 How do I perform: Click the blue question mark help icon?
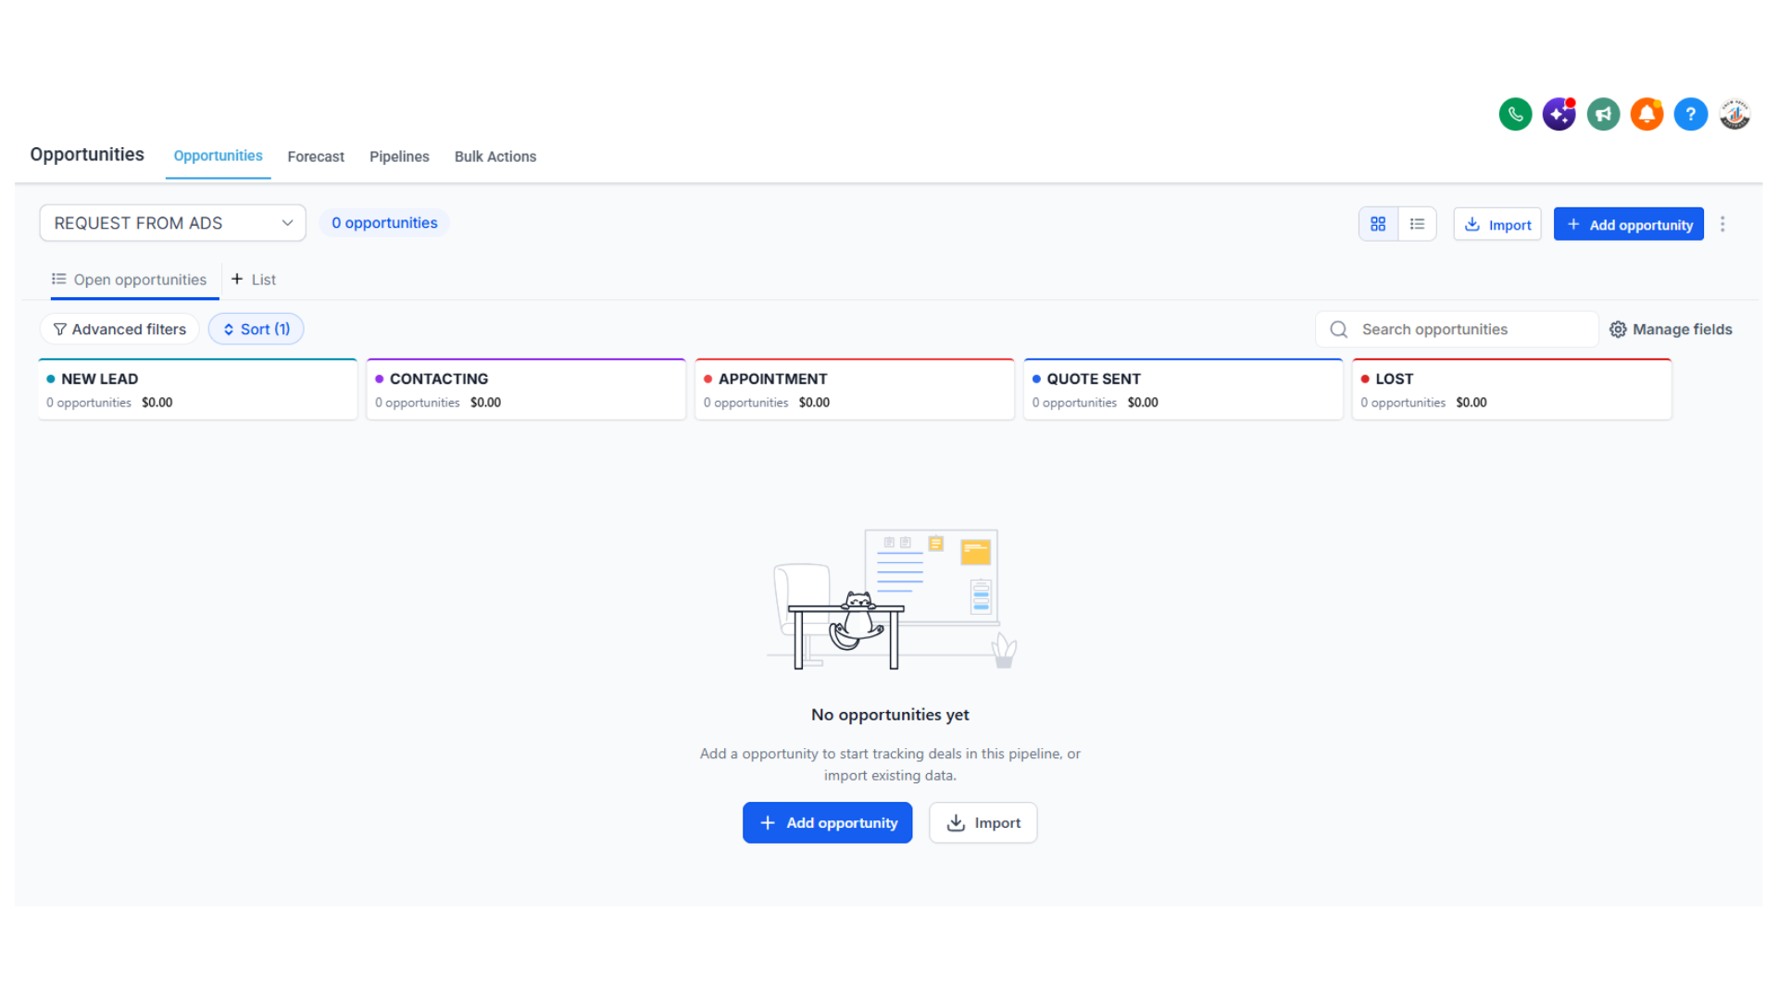point(1691,115)
